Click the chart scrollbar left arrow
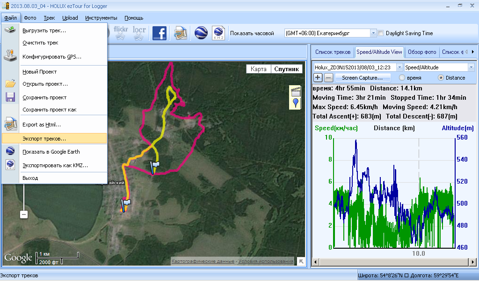479x281 pixels. pyautogui.click(x=316, y=262)
